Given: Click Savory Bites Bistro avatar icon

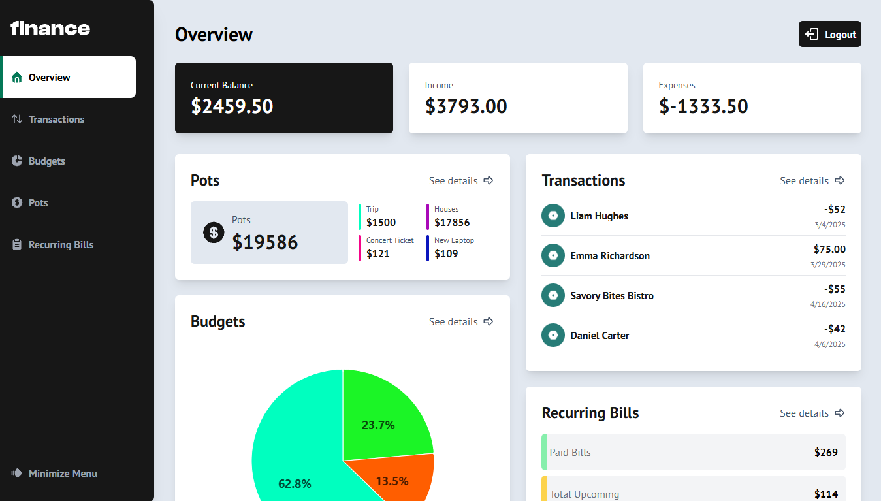Looking at the screenshot, I should click(x=553, y=295).
